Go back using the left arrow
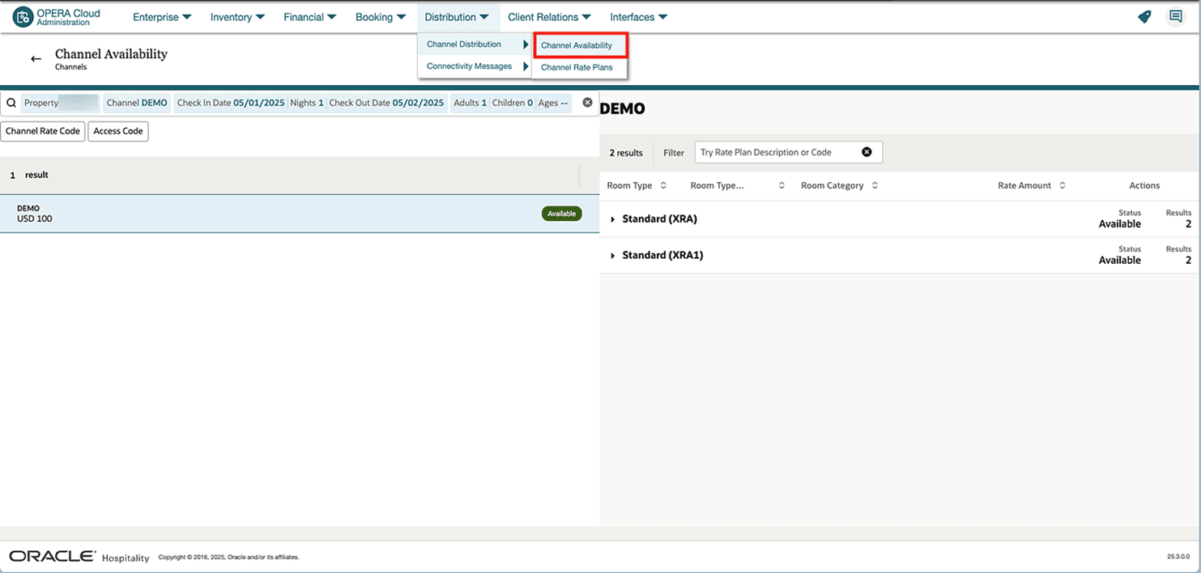 [36, 59]
